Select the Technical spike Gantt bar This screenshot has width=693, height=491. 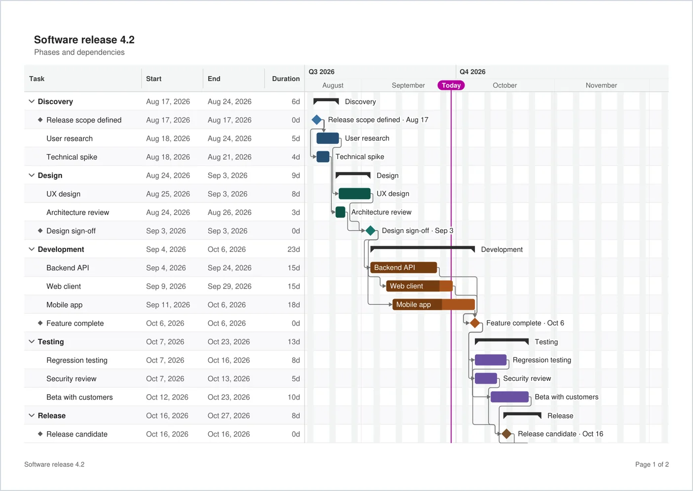323,157
